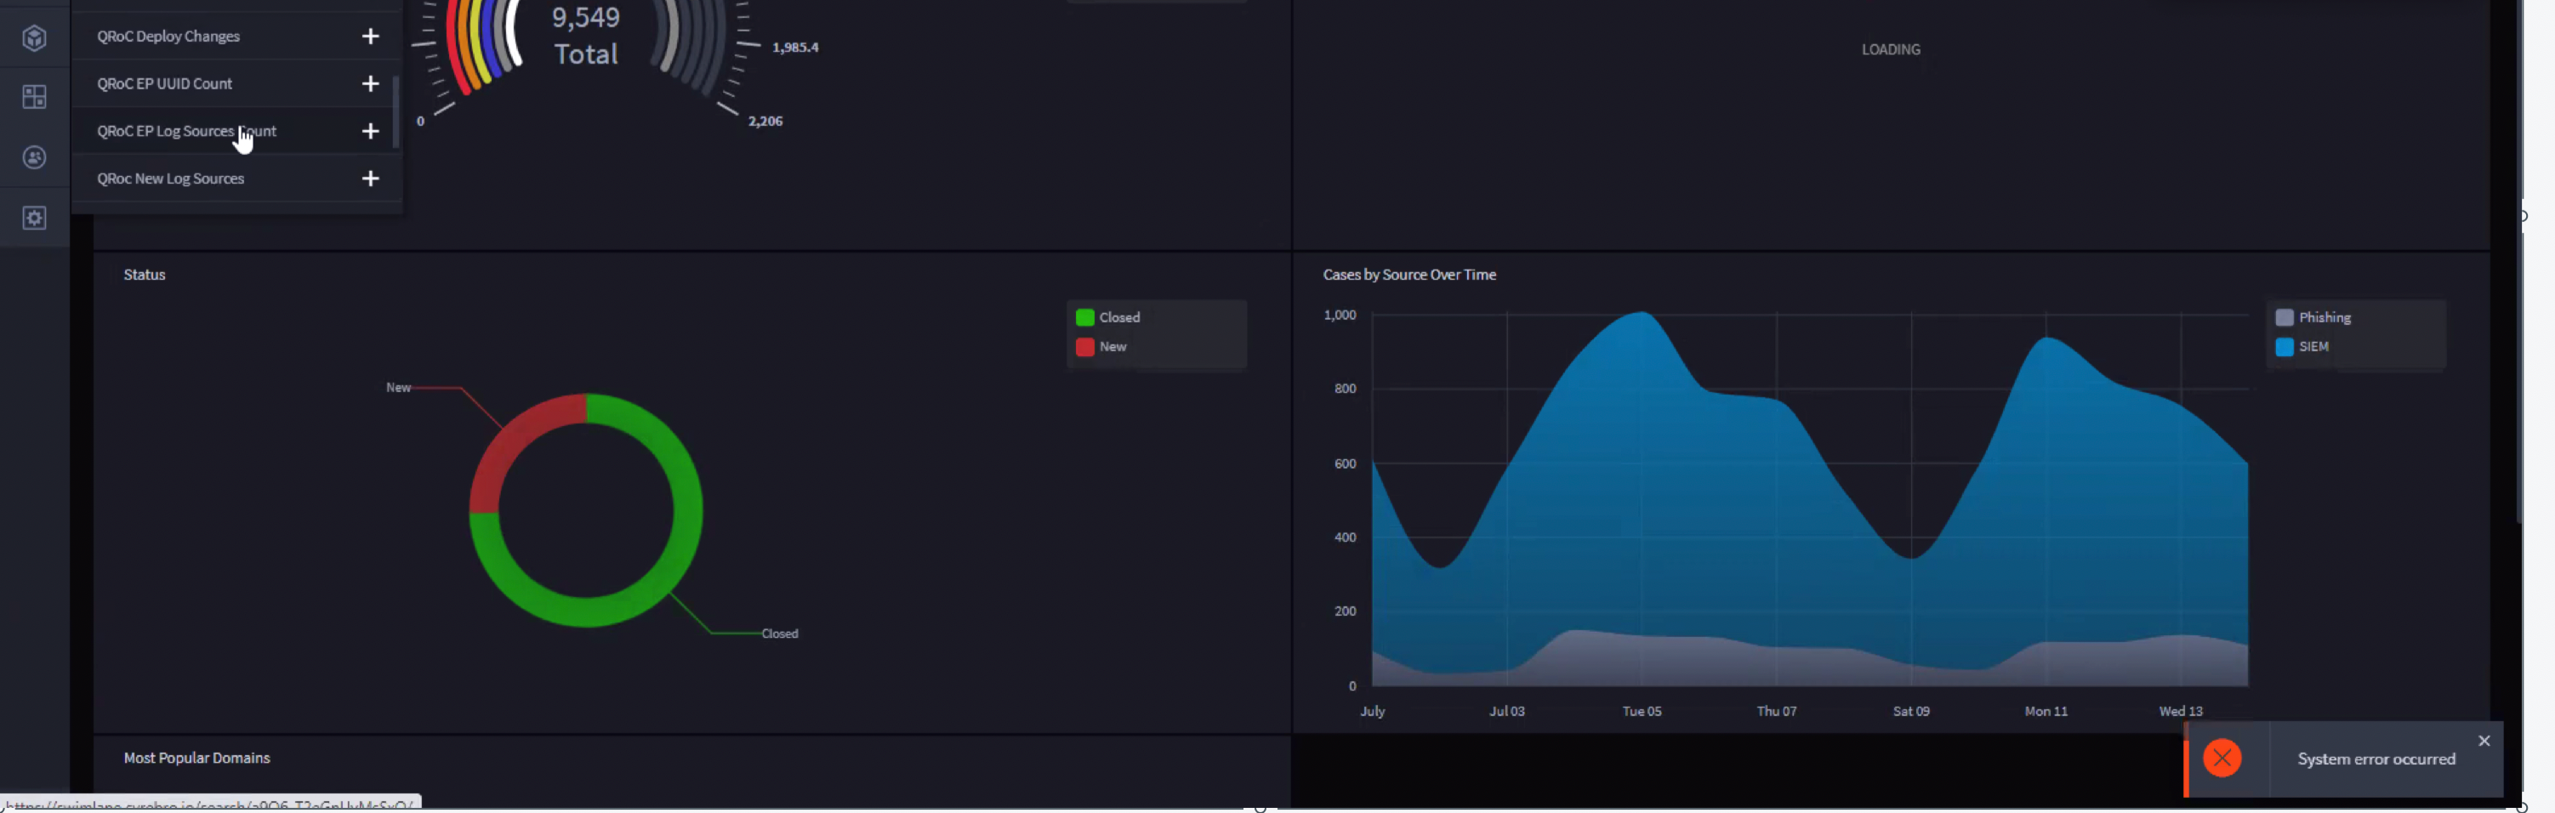Screen dimensions: 2555x813
Task: Click the widget list scrollbar
Action: coord(396,113)
